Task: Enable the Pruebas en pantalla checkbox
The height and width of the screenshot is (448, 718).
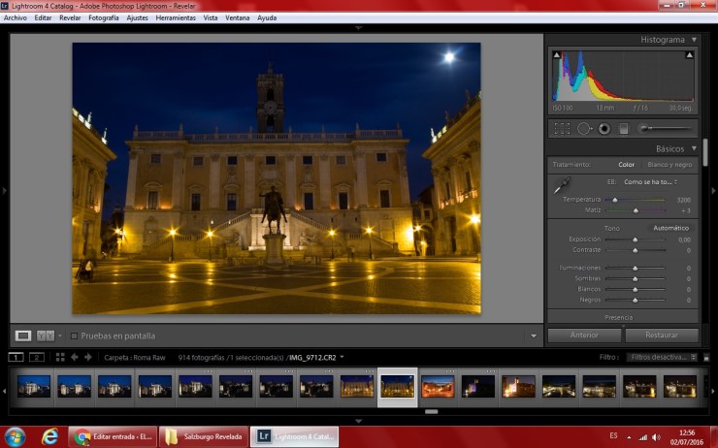Action: tap(76, 336)
